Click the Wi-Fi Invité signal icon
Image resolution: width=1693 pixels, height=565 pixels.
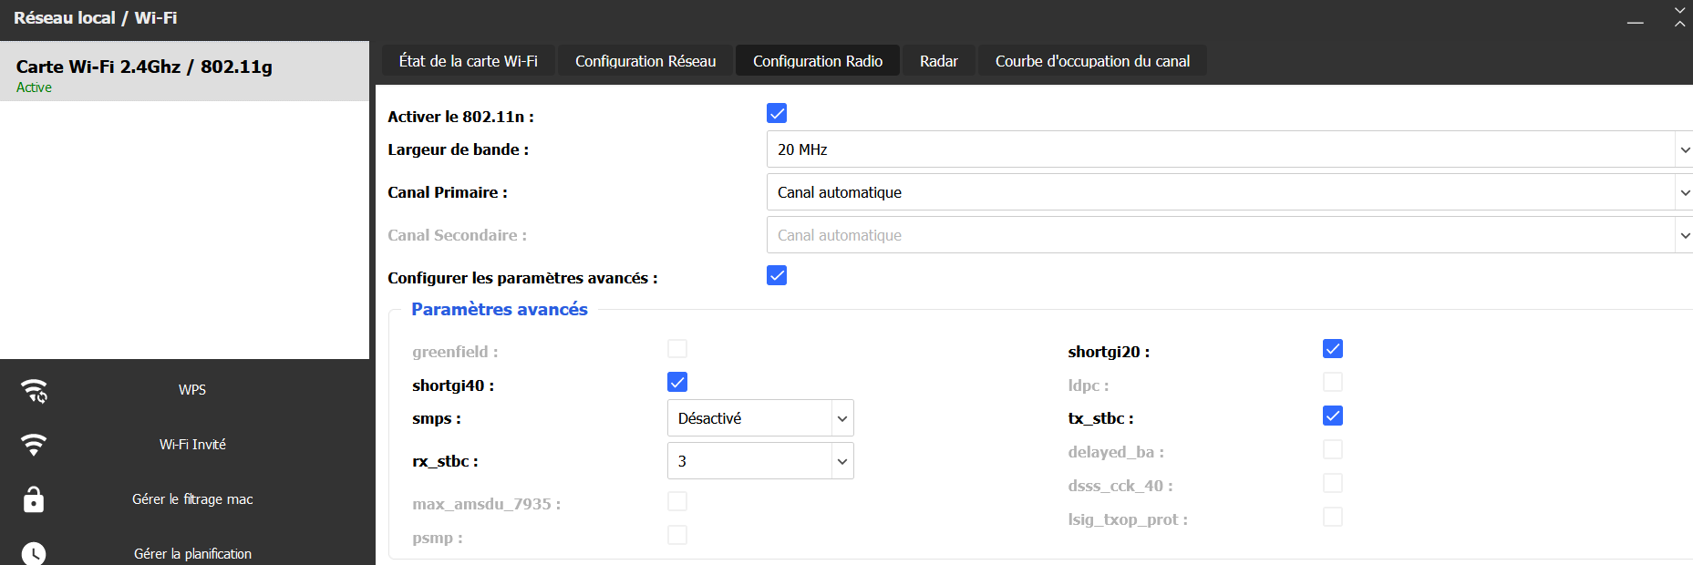tap(34, 445)
